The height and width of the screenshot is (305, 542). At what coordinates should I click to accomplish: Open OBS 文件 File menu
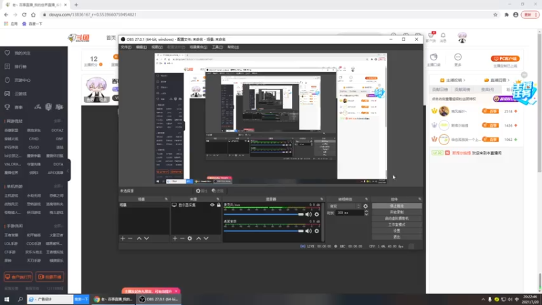click(x=126, y=47)
